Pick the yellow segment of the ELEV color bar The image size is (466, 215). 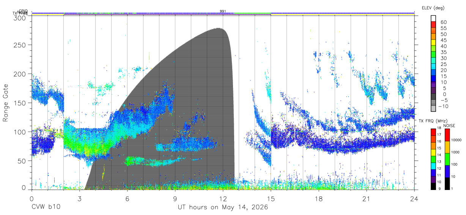coord(433,42)
